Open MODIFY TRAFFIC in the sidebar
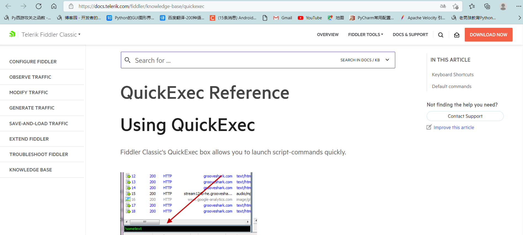The image size is (523, 235). 29,92
